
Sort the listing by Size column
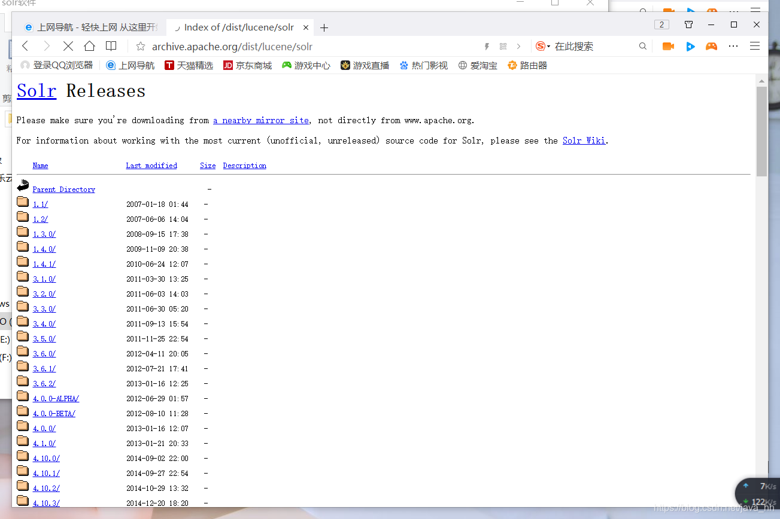pos(208,166)
